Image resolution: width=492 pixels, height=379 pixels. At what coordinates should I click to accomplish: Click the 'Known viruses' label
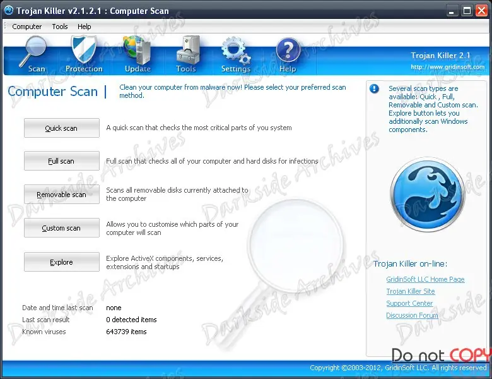pyautogui.click(x=44, y=332)
